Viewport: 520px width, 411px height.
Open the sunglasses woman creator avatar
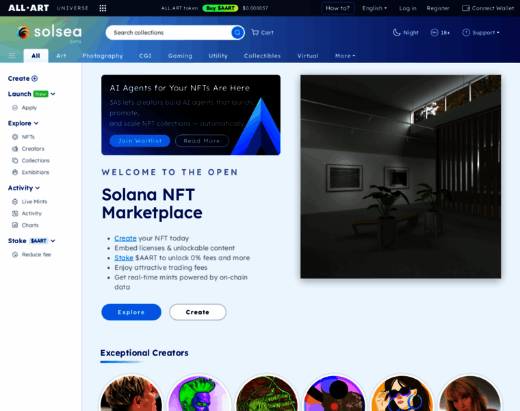[x=402, y=393]
